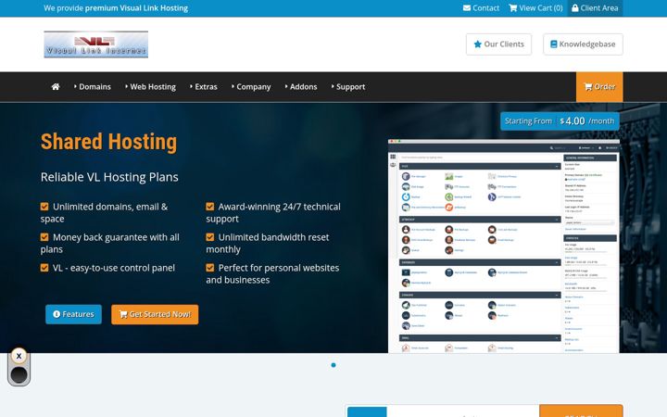Viewport: 667px width, 417px height.
Task: Click the cPanel dashboard screenshot
Action: 504,246
